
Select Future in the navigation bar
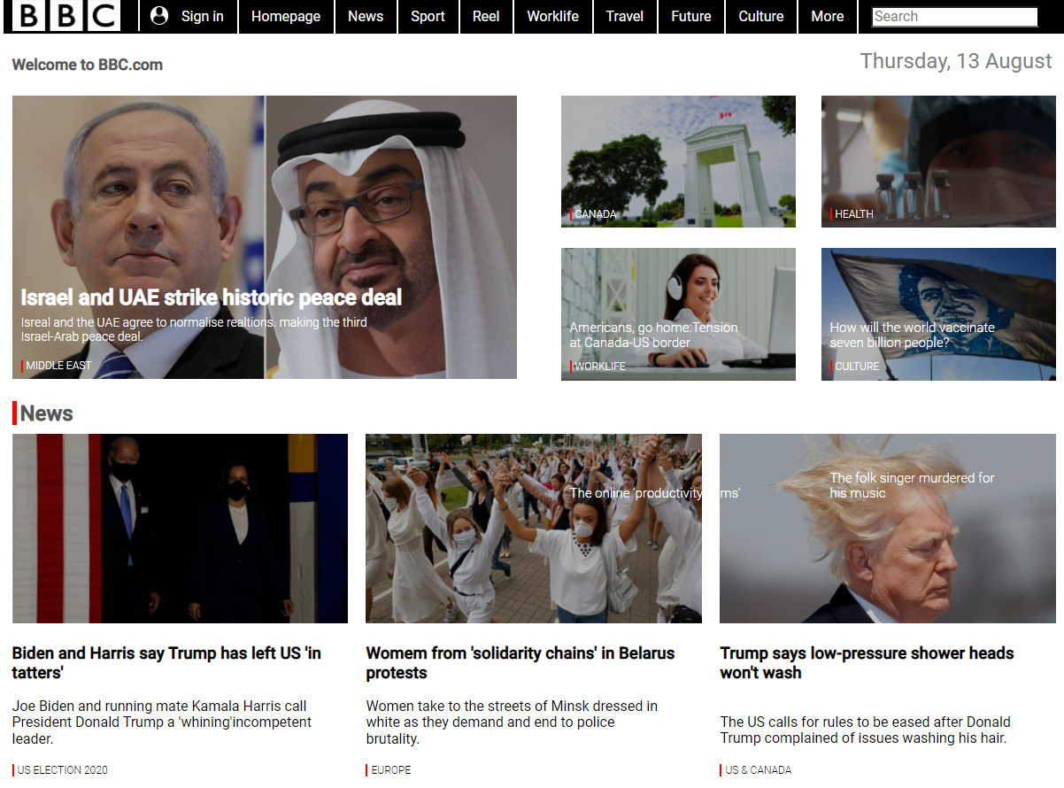tap(691, 16)
